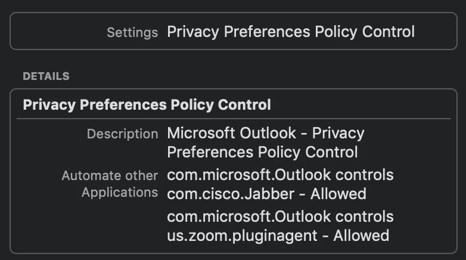Click 'us.zoom.pluginagent' bundle identifier text

(242, 235)
